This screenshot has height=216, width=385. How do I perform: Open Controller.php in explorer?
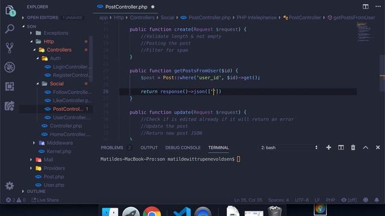[66, 126]
